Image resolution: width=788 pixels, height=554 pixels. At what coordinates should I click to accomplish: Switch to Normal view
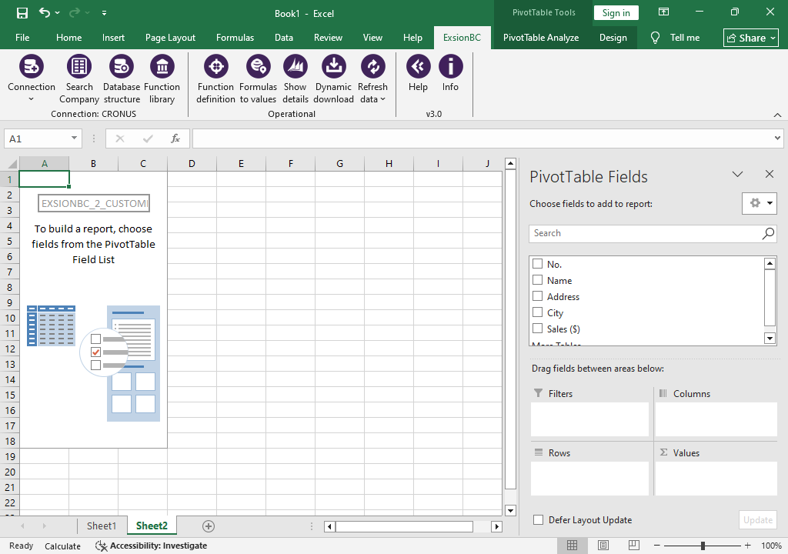572,546
